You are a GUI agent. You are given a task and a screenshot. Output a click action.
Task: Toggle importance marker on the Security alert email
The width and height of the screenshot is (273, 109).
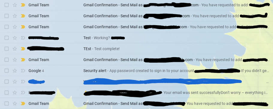pos(23,71)
